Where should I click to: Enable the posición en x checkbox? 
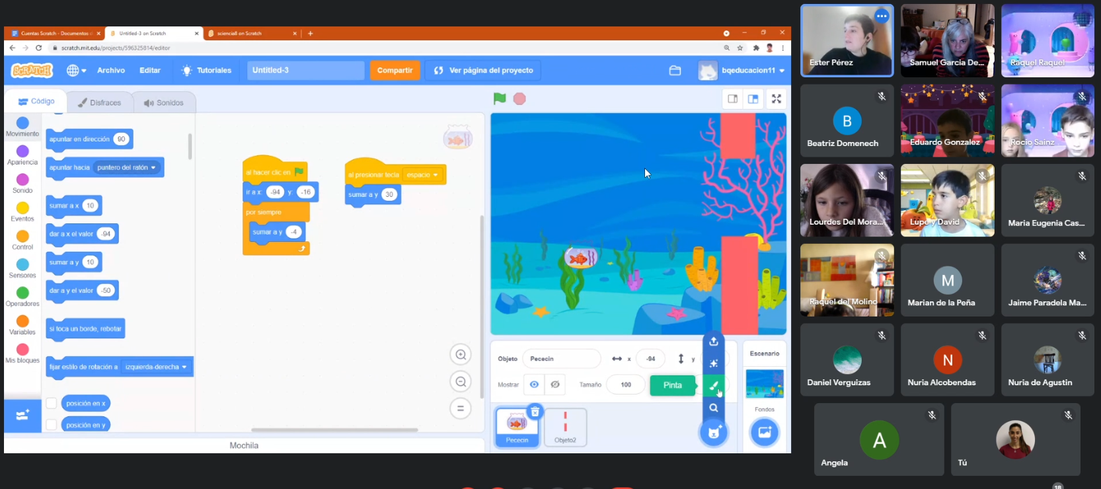52,403
